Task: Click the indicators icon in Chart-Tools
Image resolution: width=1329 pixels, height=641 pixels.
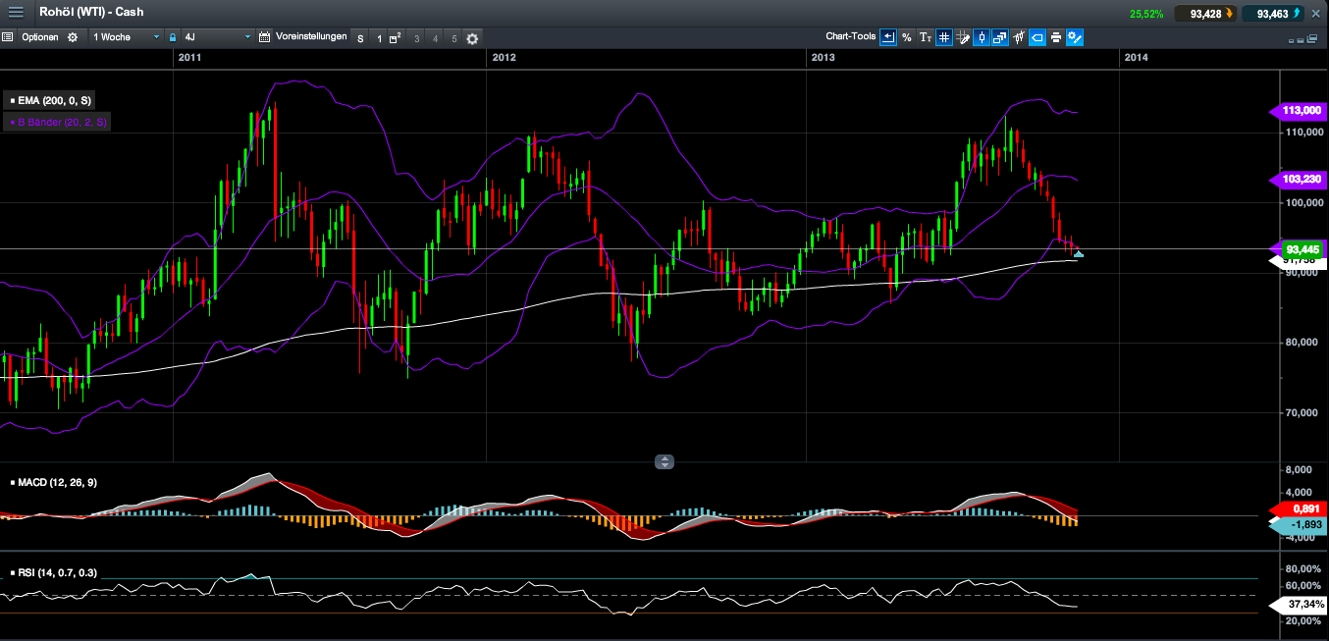Action: pos(1019,37)
